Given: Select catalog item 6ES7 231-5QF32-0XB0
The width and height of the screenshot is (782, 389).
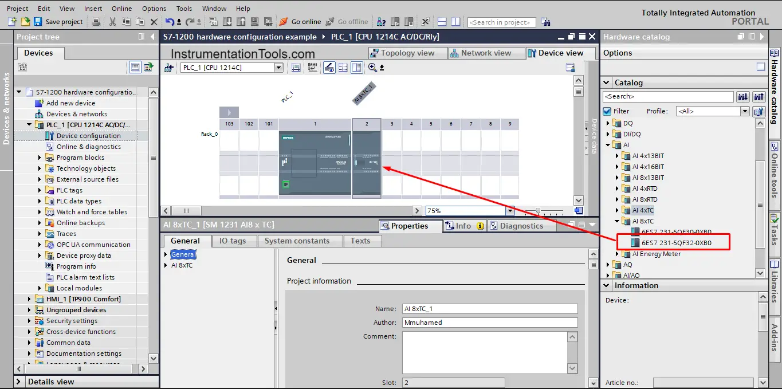Looking at the screenshot, I should [677, 243].
